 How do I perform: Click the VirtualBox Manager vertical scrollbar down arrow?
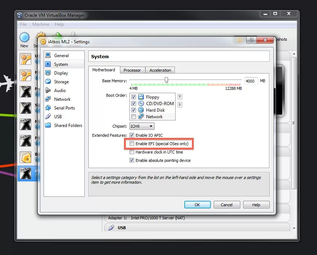[294, 228]
